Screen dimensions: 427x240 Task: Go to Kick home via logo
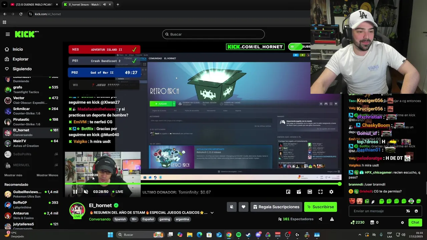coord(27,34)
